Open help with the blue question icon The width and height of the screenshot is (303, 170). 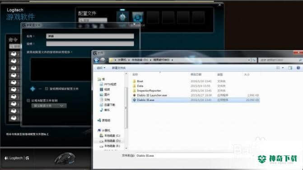pos(298,68)
